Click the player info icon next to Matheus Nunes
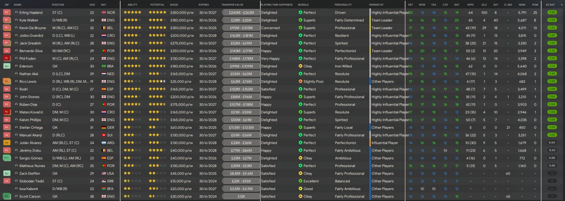This screenshot has width=565, height=201. [x=16, y=166]
